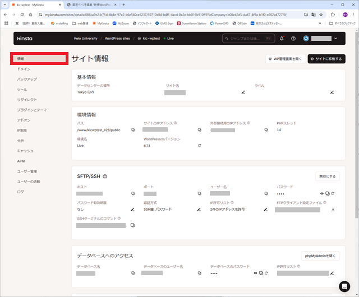
Task: Open the chat widget bubble
Action: coord(344,286)
